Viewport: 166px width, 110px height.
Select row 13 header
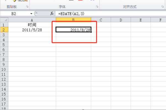pyautogui.click(x=4, y=84)
